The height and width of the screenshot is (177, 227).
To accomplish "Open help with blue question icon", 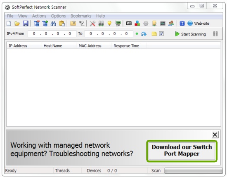I will point(182,24).
